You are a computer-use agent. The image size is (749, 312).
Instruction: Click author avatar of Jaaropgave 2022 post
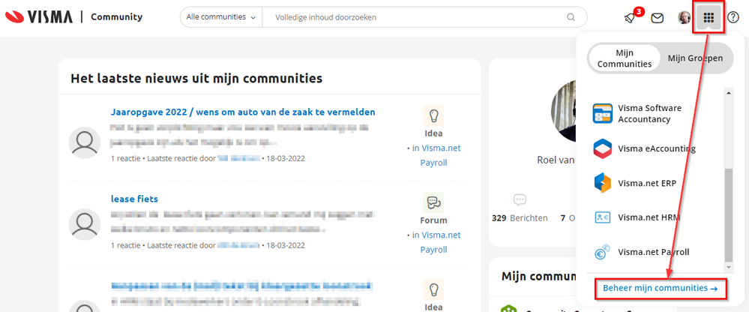[x=85, y=142]
